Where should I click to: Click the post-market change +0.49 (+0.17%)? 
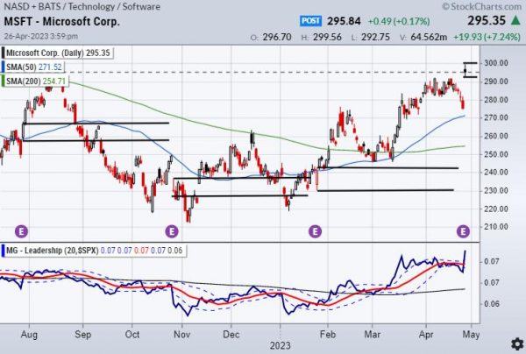[399, 21]
